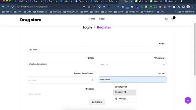Click into the Name input field
Screen dimensions: 196x110
(x=97, y=50)
